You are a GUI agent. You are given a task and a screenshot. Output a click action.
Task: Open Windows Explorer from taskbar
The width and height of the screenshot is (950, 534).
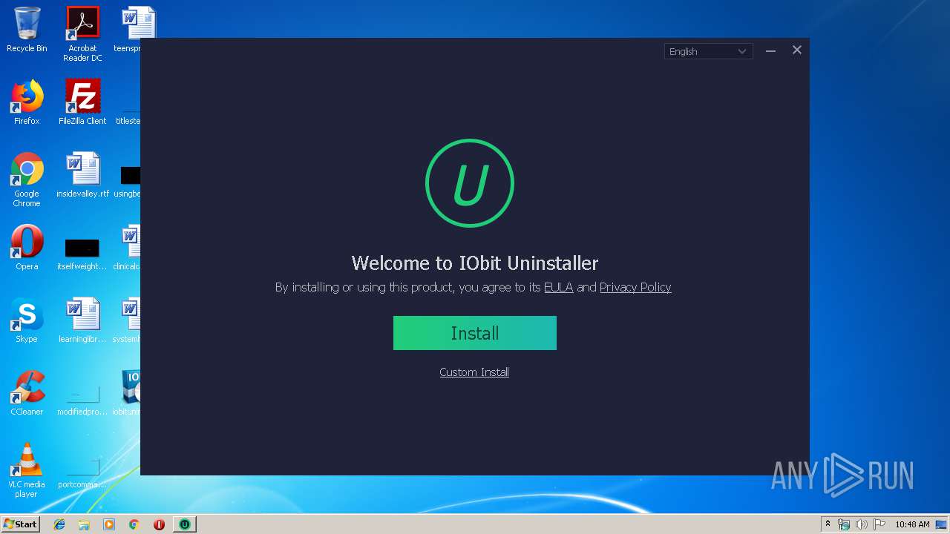click(x=84, y=524)
